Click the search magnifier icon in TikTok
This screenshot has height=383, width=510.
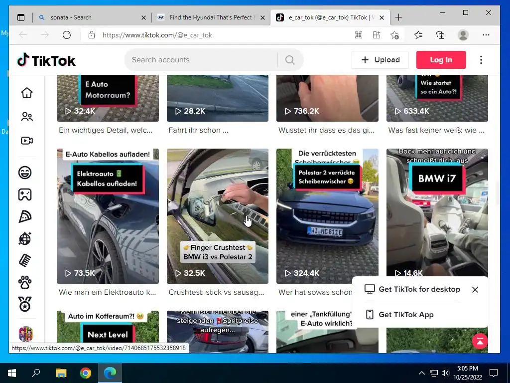coord(290,60)
